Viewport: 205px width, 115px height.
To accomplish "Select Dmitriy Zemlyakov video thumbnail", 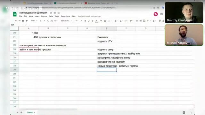I will pos(184,12).
